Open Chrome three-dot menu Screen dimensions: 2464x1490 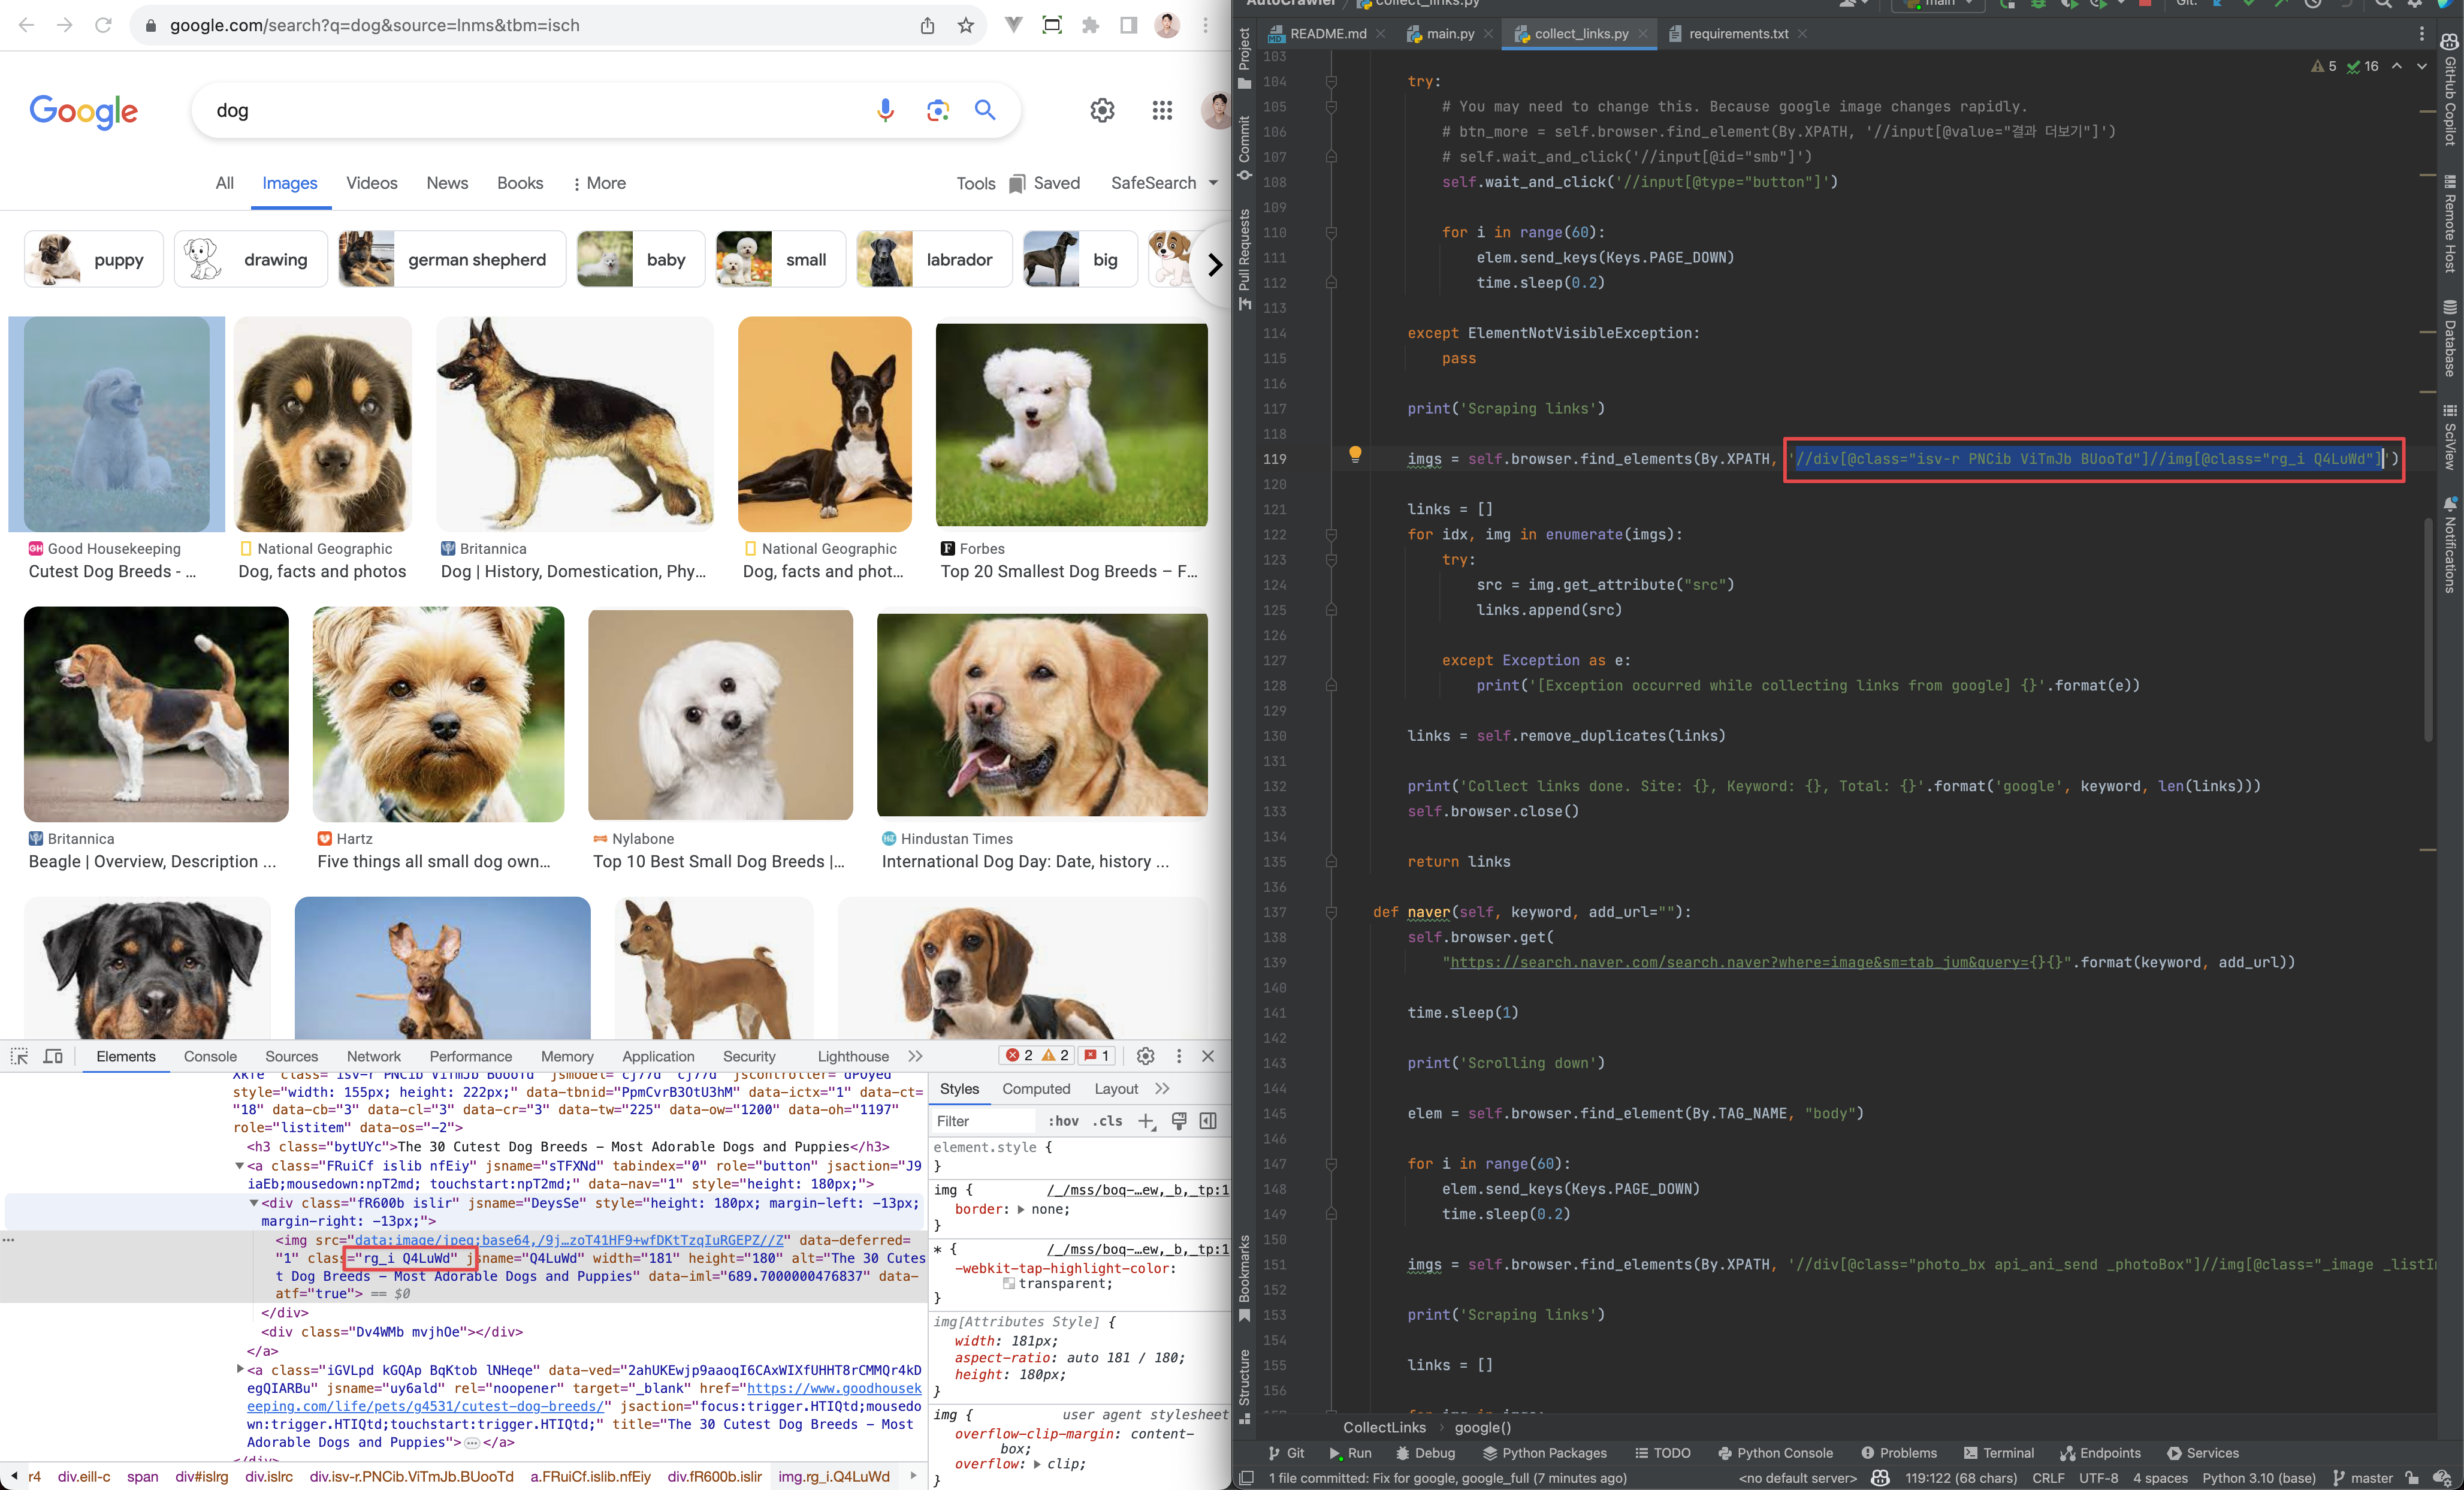(1206, 26)
